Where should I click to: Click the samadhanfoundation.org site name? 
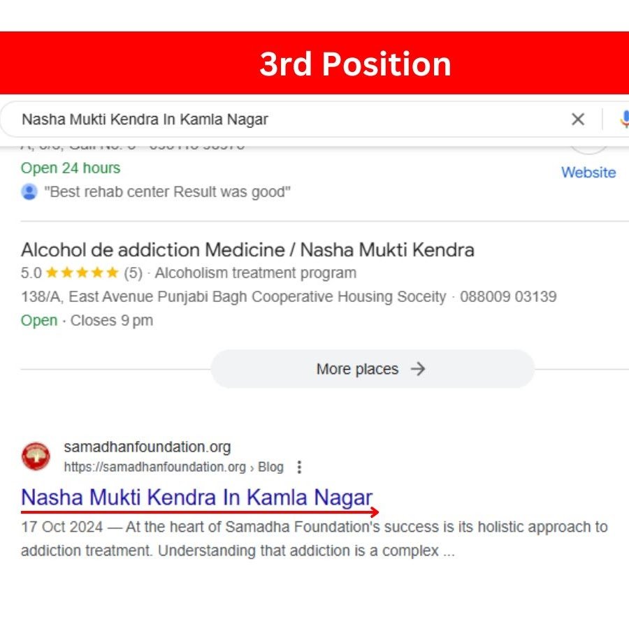tap(147, 447)
